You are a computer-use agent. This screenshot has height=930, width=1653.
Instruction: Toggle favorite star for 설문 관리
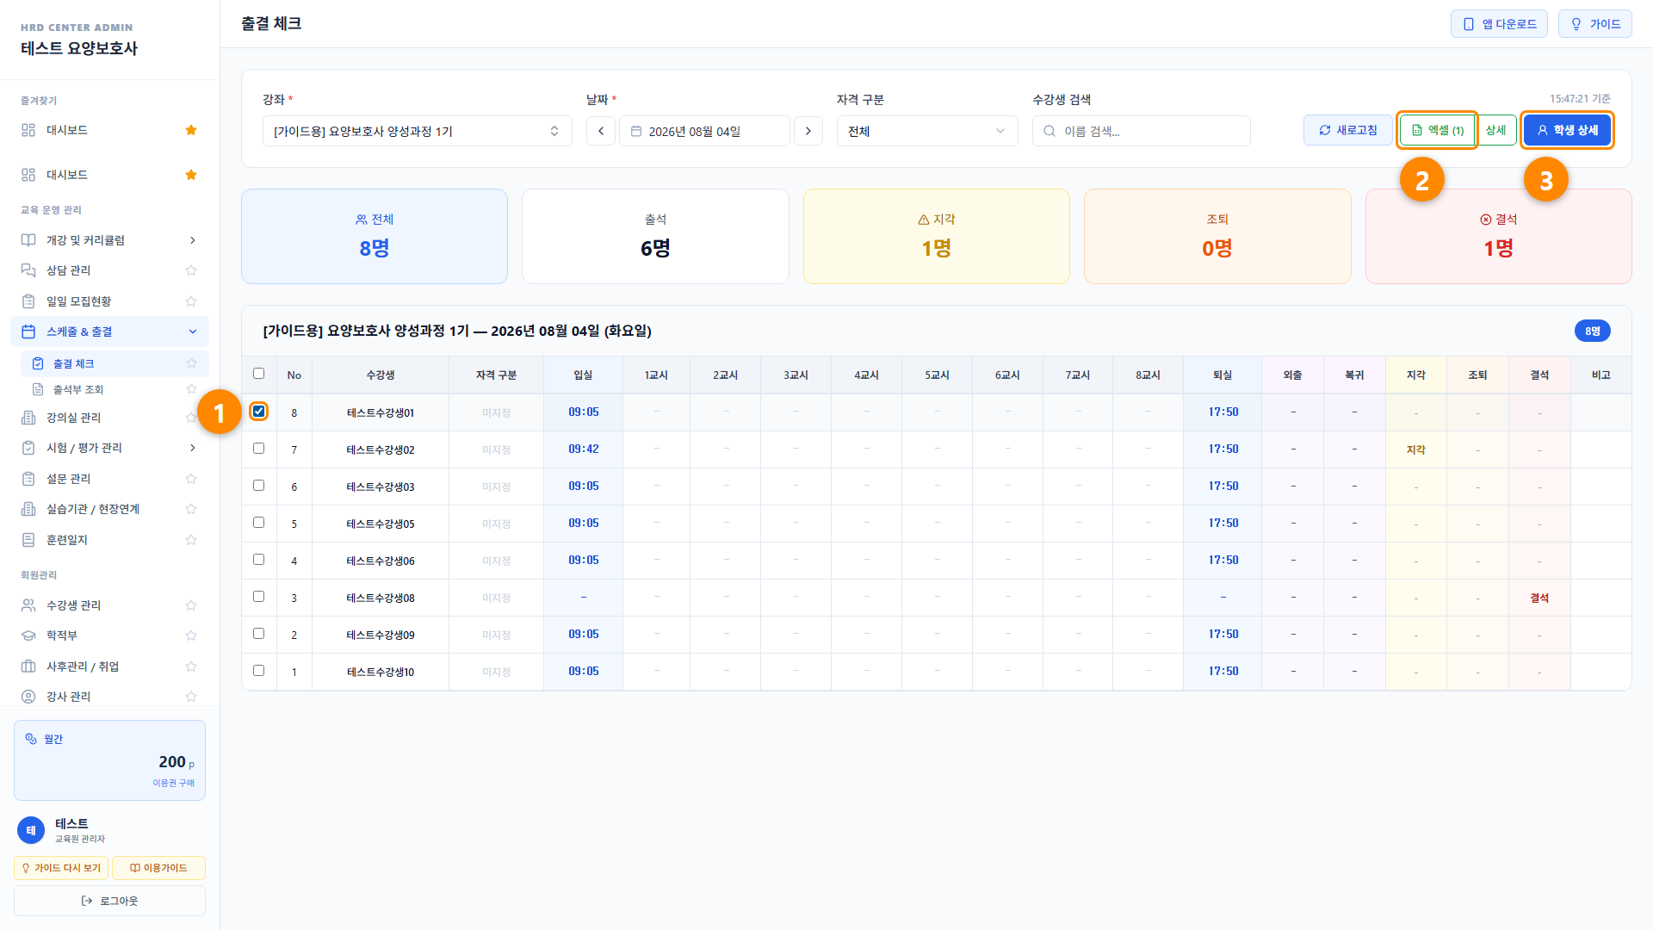click(x=191, y=479)
